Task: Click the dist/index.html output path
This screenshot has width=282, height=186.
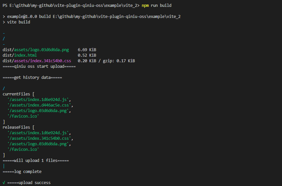Action: click(x=20, y=55)
